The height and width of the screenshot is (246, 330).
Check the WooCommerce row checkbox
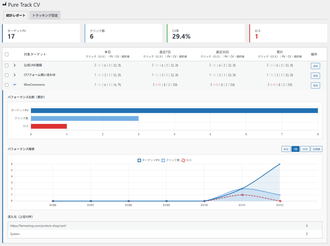(x=7, y=85)
